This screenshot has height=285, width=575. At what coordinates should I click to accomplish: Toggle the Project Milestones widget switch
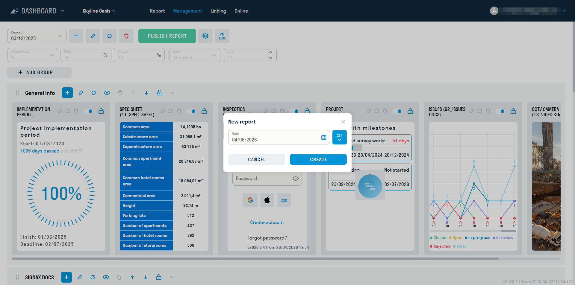tap(397, 111)
